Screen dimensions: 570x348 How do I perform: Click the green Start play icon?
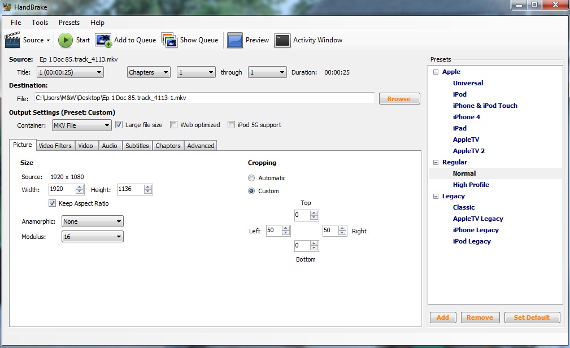66,40
